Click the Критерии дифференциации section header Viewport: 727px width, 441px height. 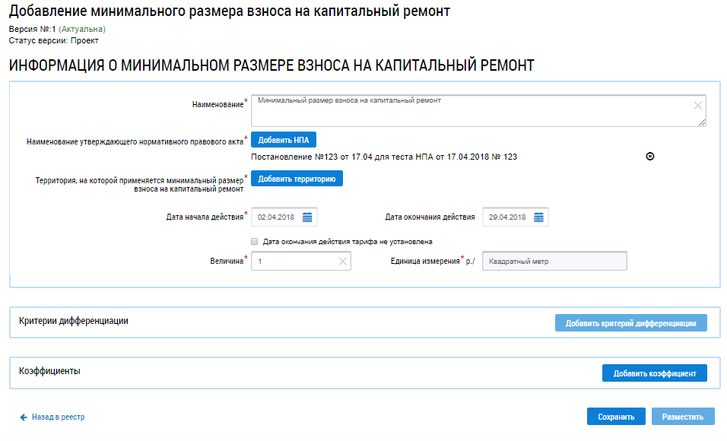[x=74, y=321]
